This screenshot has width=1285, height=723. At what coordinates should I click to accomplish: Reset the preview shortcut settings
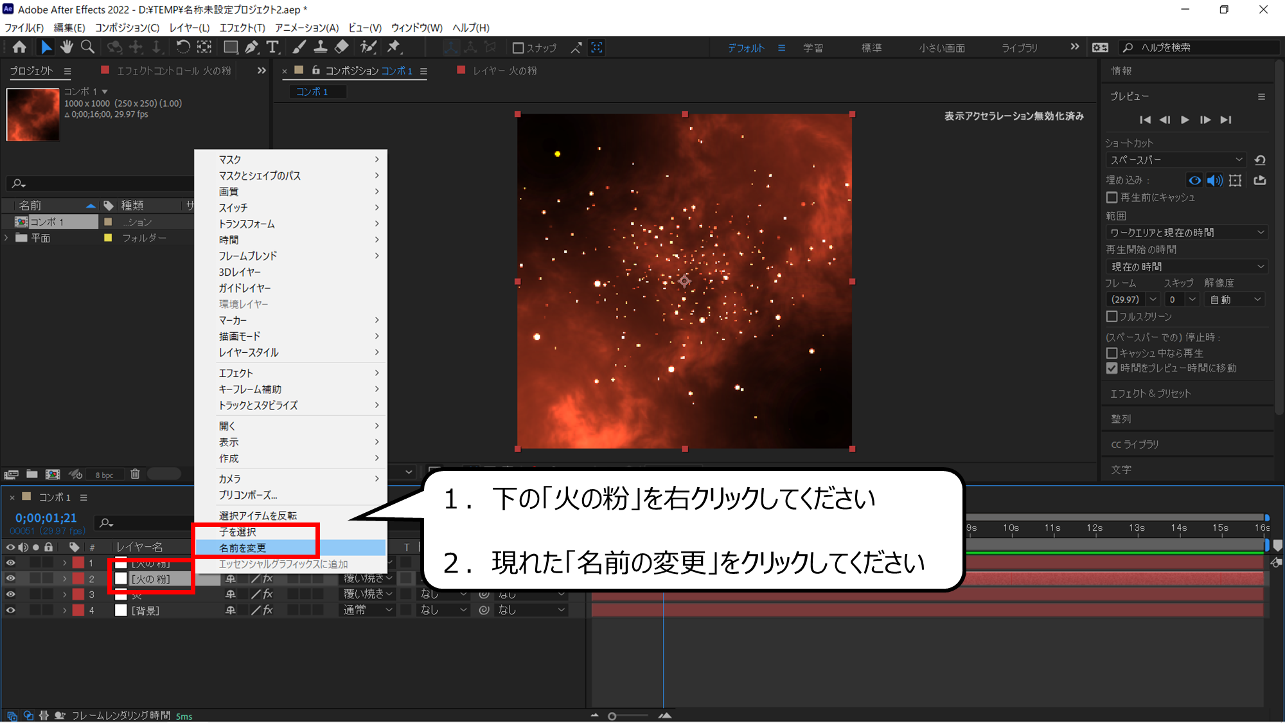pos(1260,160)
